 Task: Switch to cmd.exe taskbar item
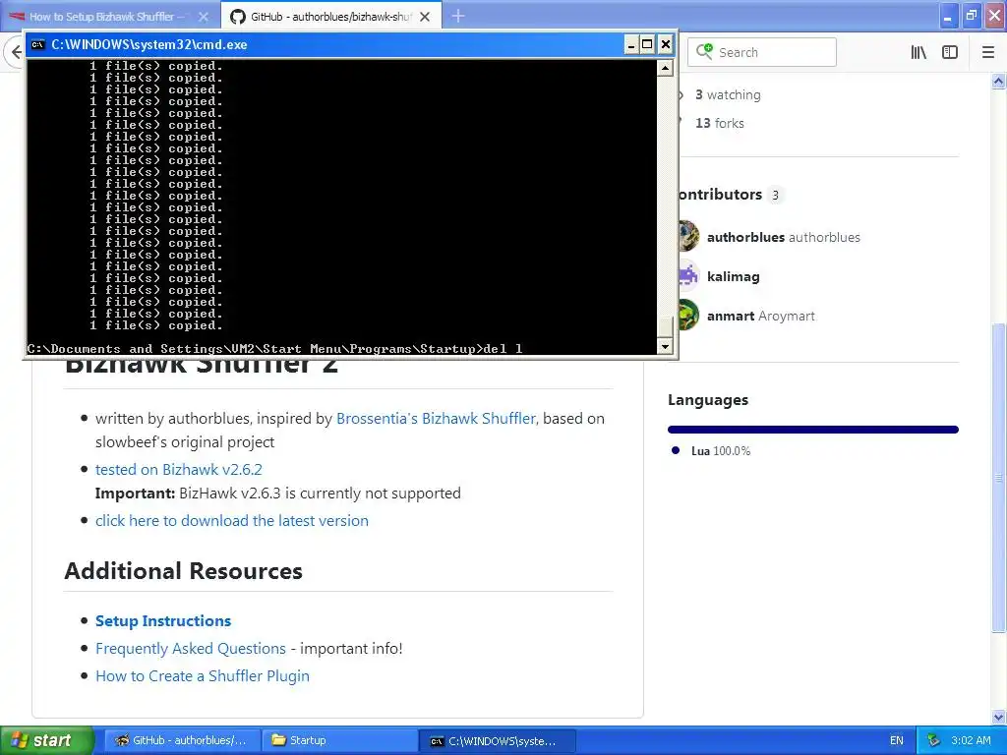[498, 740]
